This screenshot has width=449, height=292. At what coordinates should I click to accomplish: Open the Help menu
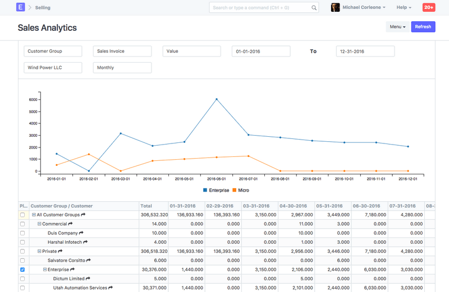[x=404, y=8]
